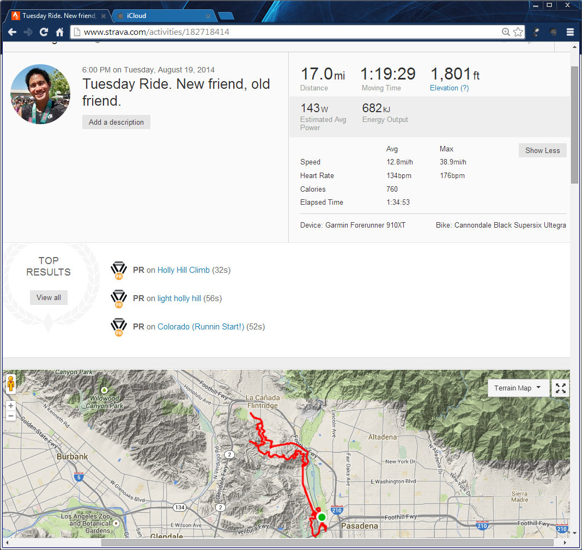
Task: View all top results
Action: 48,297
